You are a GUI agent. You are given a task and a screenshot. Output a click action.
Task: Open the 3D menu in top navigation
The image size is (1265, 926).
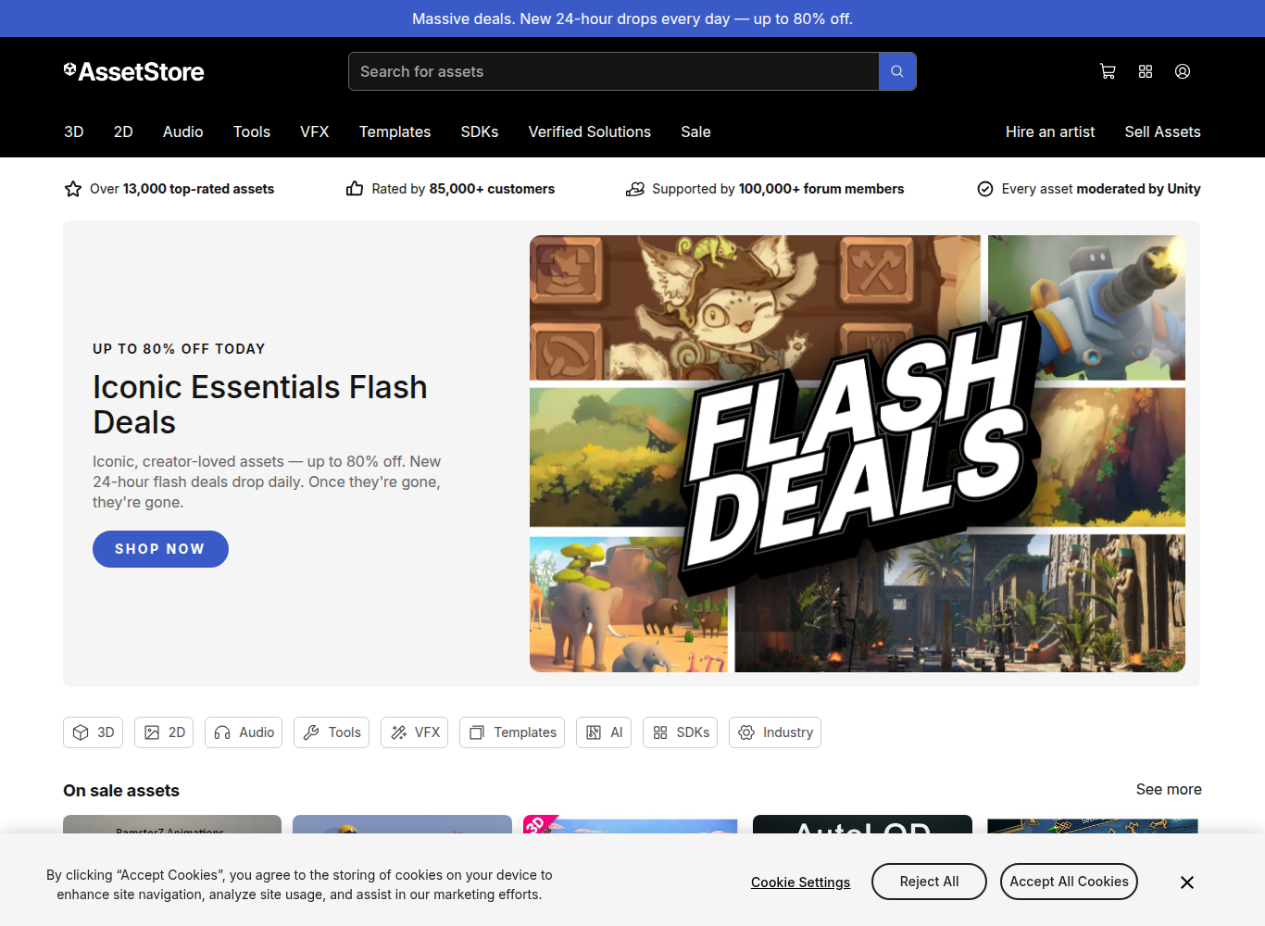pyautogui.click(x=74, y=131)
